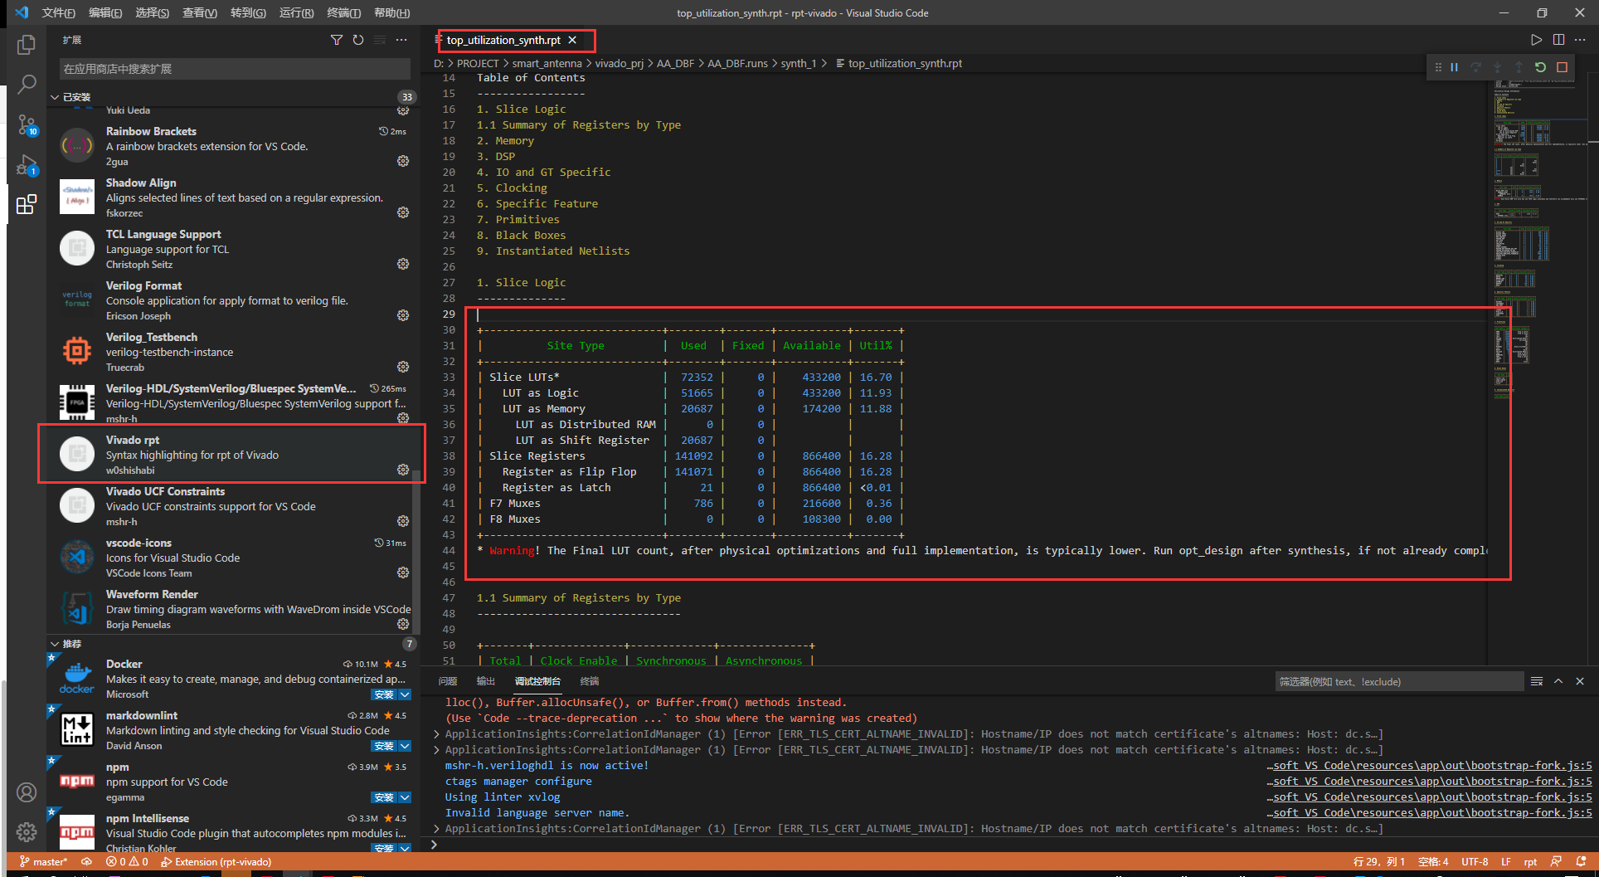Open Run and Debug view
The image size is (1599, 877).
[x=27, y=164]
